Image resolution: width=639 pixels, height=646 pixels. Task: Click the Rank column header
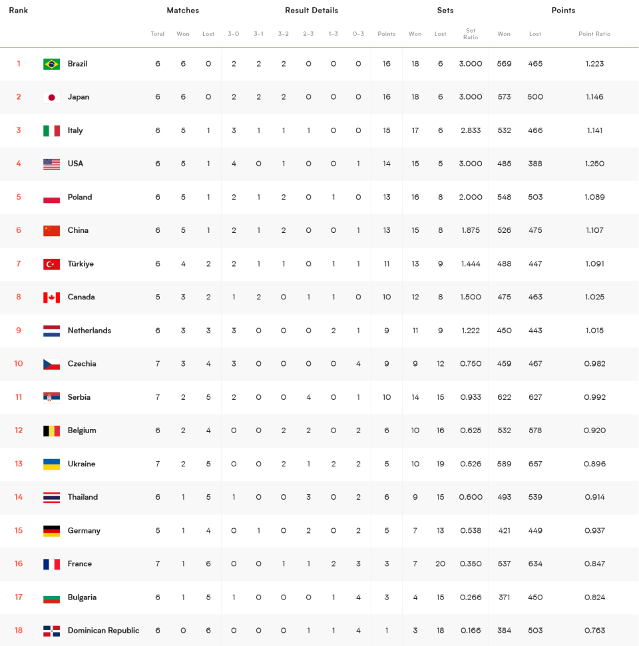pos(18,10)
